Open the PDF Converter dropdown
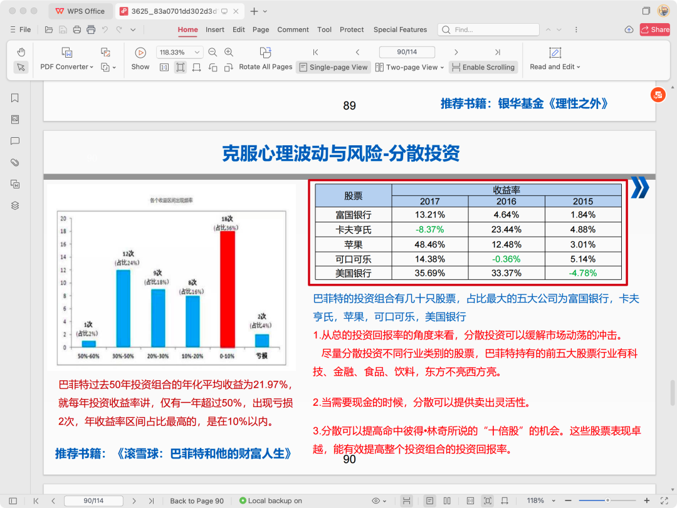Screen dimensions: 677x508 (x=66, y=67)
